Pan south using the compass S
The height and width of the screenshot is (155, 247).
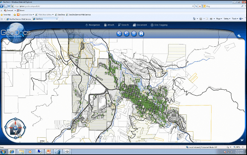[x=15, y=138]
